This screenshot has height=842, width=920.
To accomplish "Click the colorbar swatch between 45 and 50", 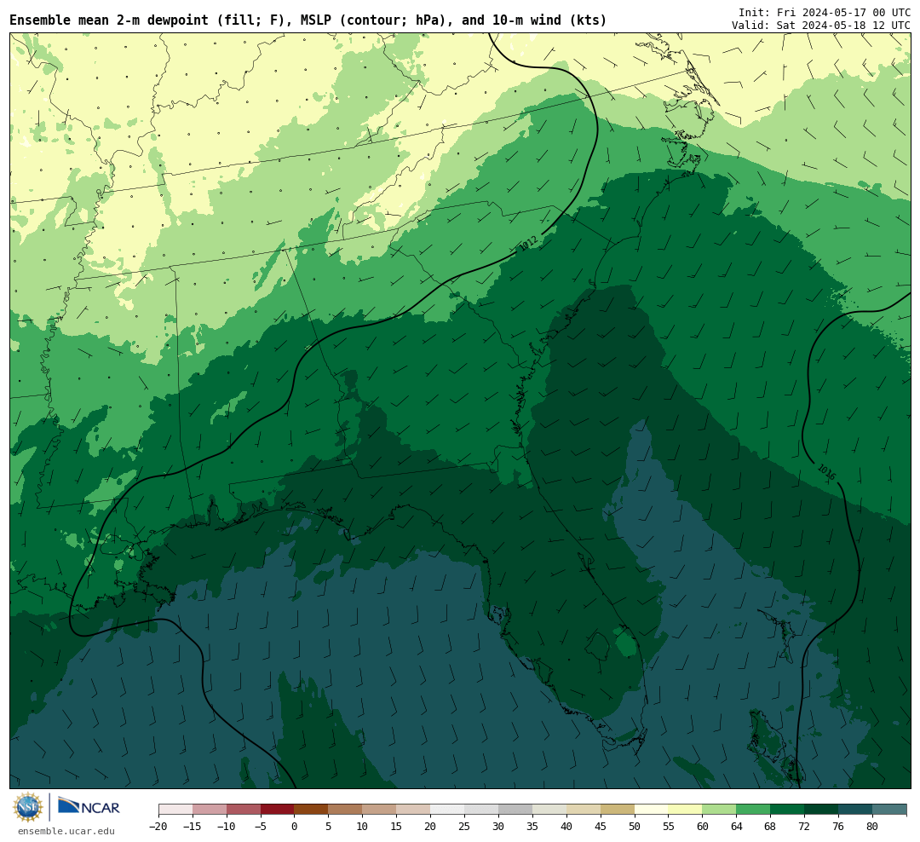I will click(618, 810).
